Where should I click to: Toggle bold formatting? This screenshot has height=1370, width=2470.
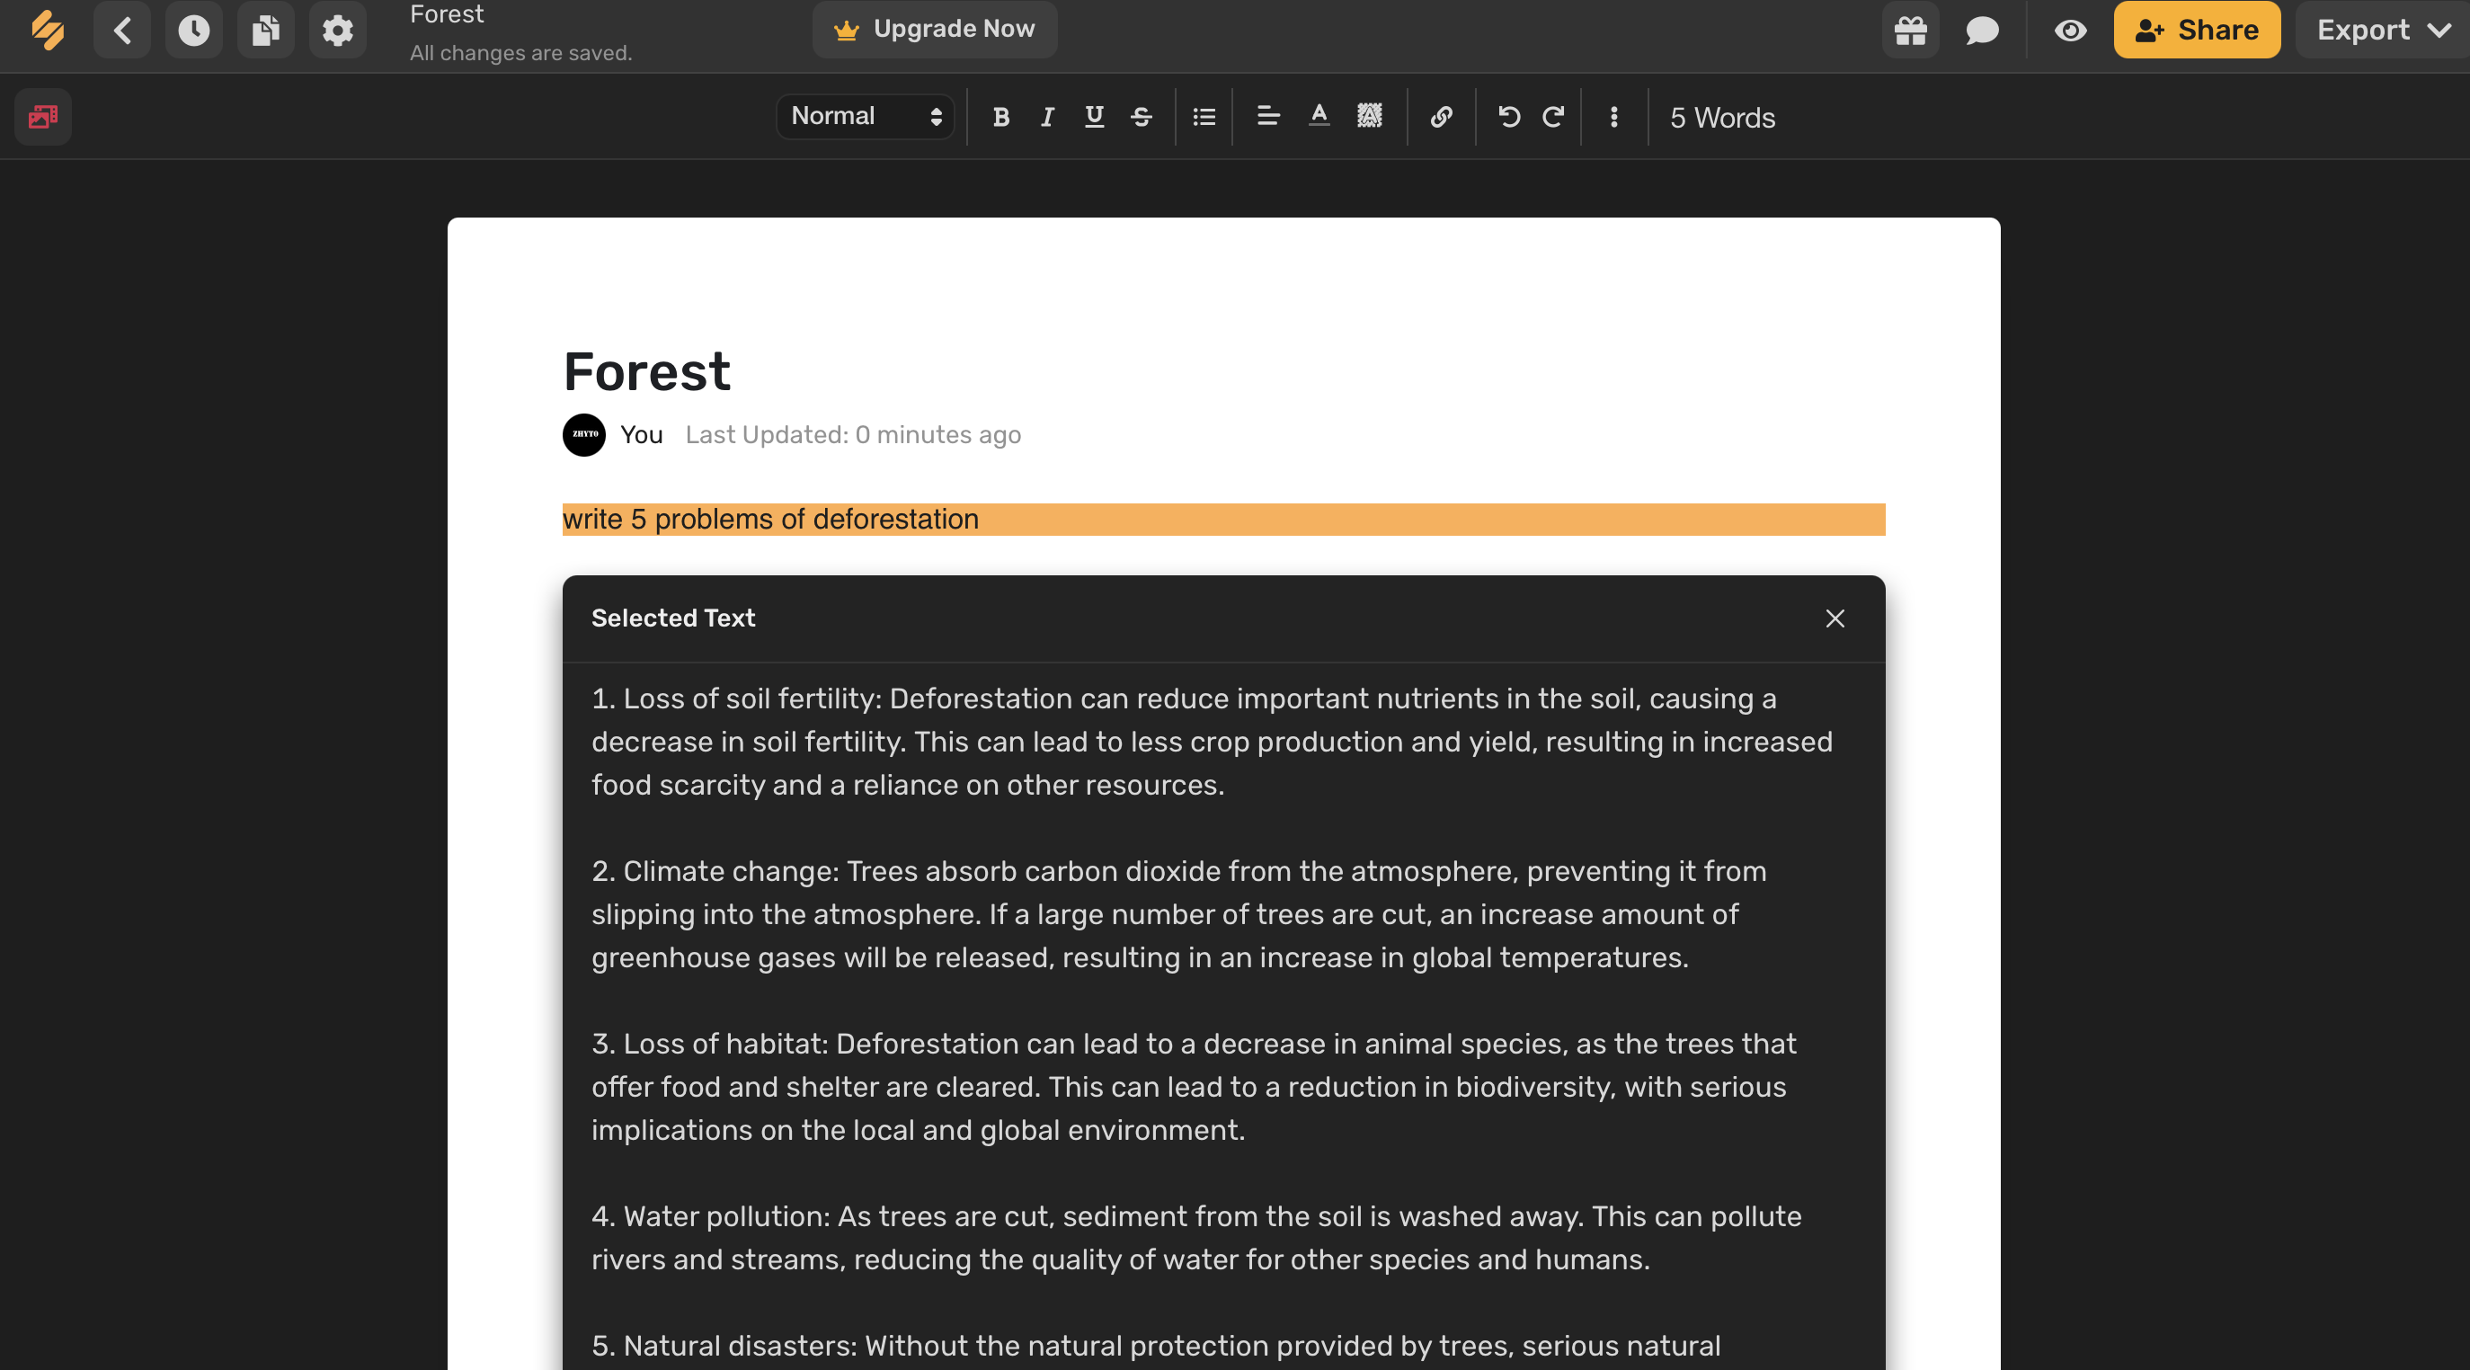tap(1001, 117)
